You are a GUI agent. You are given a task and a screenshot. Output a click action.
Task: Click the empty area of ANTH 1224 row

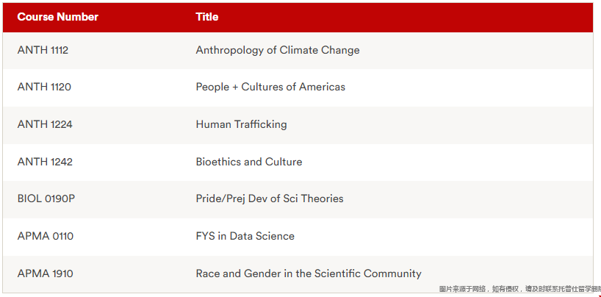pyautogui.click(x=441, y=125)
